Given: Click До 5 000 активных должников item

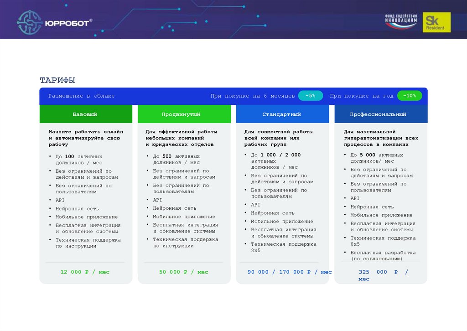Looking at the screenshot, I should [377, 158].
